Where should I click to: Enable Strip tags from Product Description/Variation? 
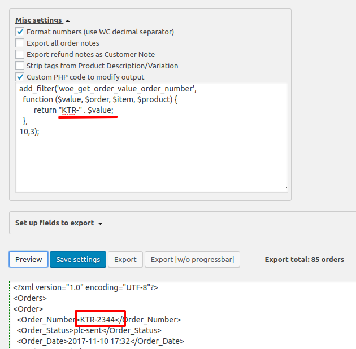[20, 66]
